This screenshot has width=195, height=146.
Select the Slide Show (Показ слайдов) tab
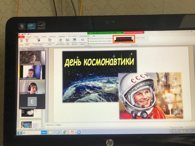click(72, 36)
